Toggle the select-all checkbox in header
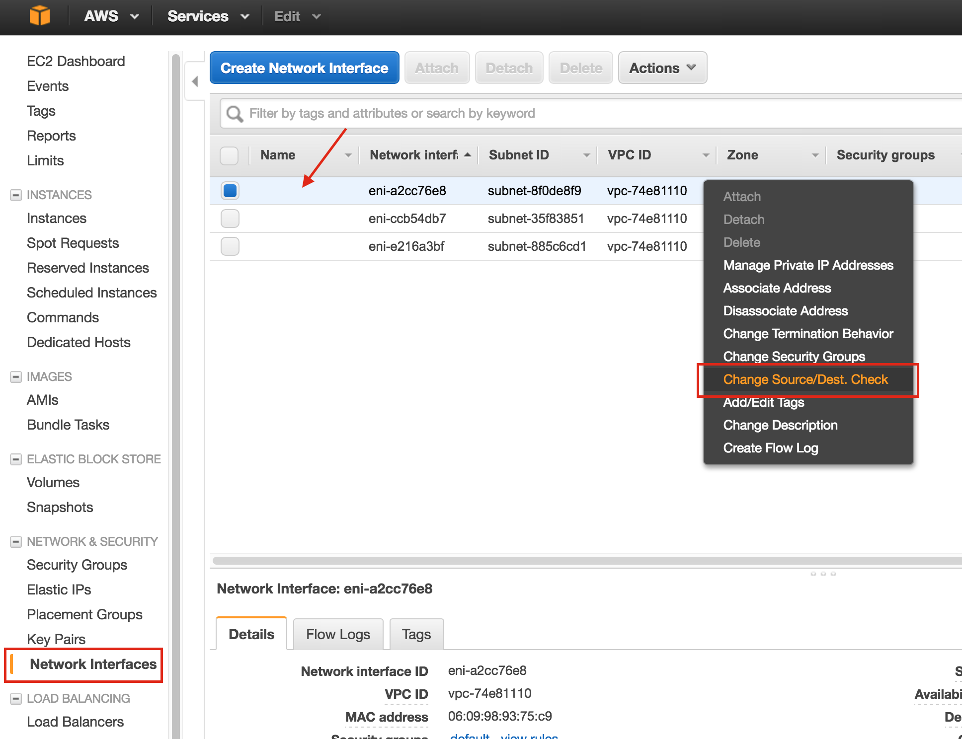The image size is (962, 739). tap(229, 155)
